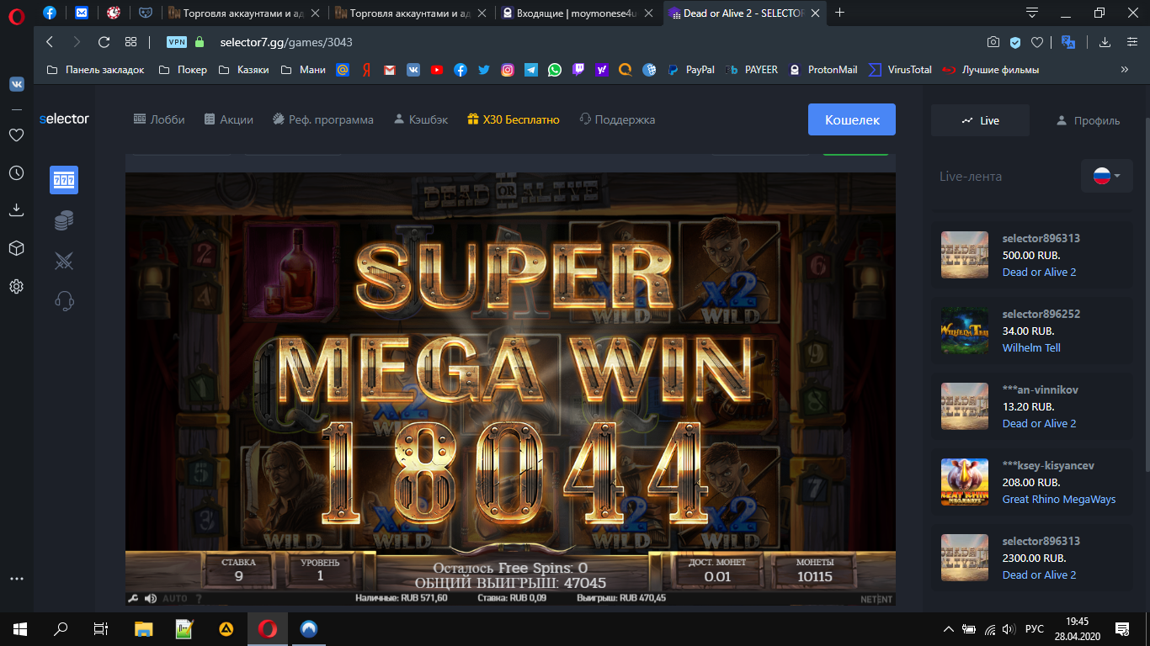Open the Opera sidebar more options
The image size is (1150, 646).
(x=16, y=579)
